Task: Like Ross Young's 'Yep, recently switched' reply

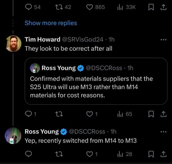Action: tap(90, 154)
